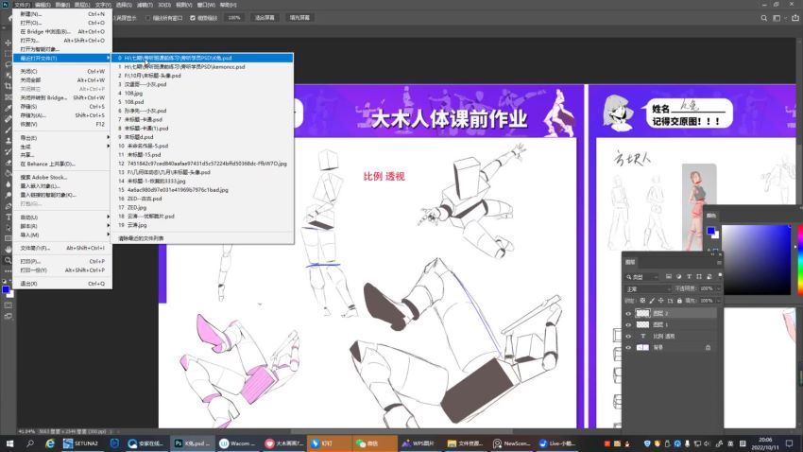
Task: Open recent file kemoncc.psd
Action: (x=203, y=66)
